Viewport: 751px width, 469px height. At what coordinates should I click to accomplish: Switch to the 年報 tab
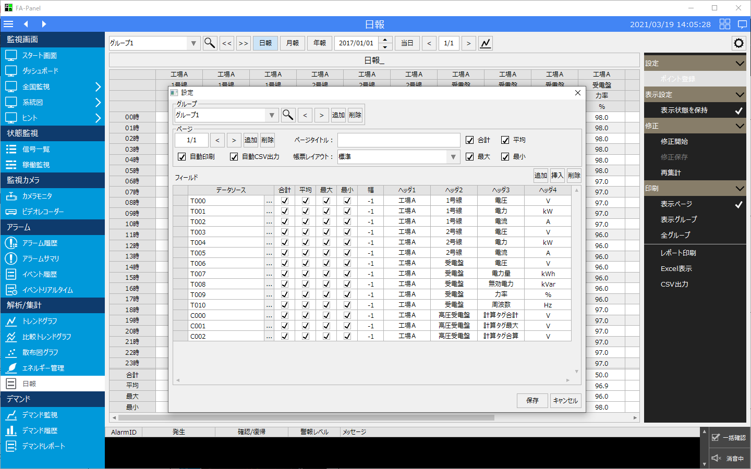320,43
